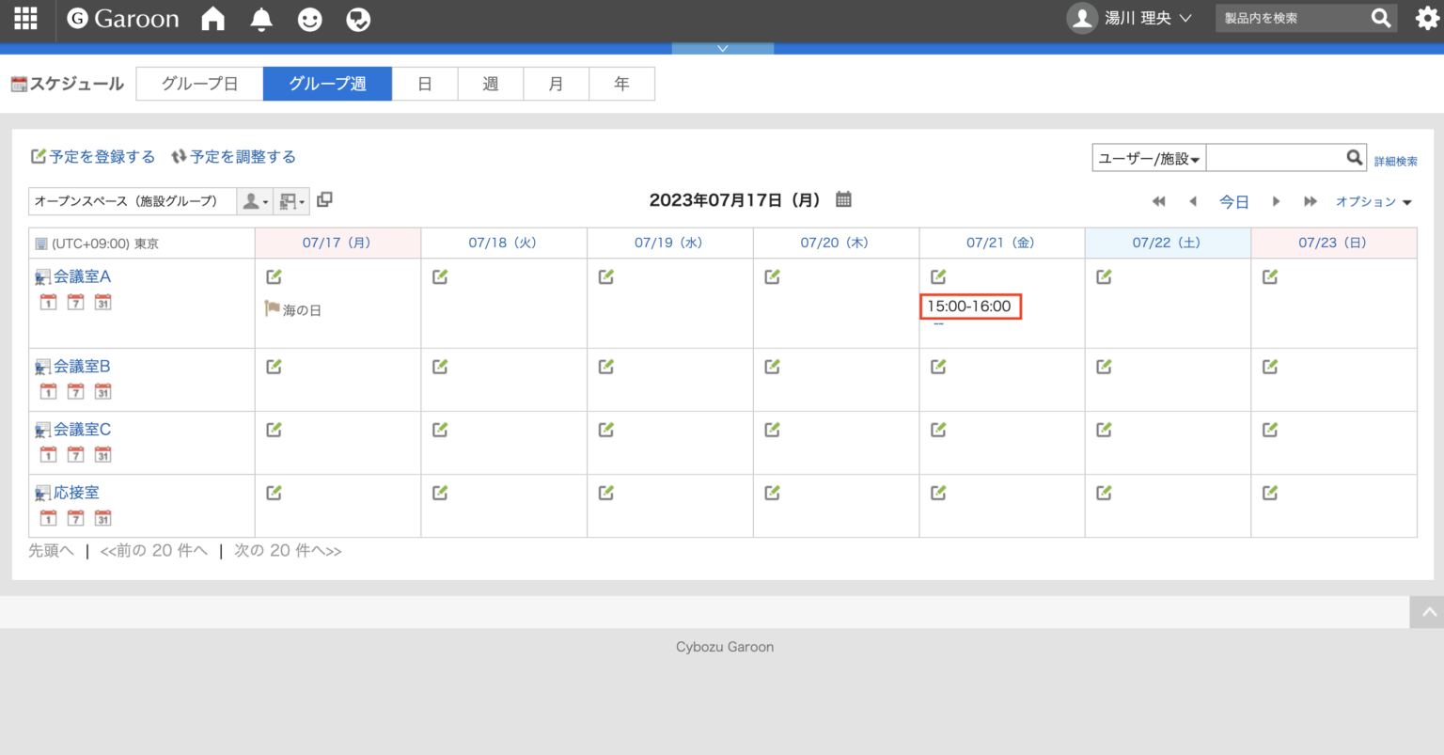The width and height of the screenshot is (1444, 755).
Task: Click the settings gear icon
Action: (1427, 19)
